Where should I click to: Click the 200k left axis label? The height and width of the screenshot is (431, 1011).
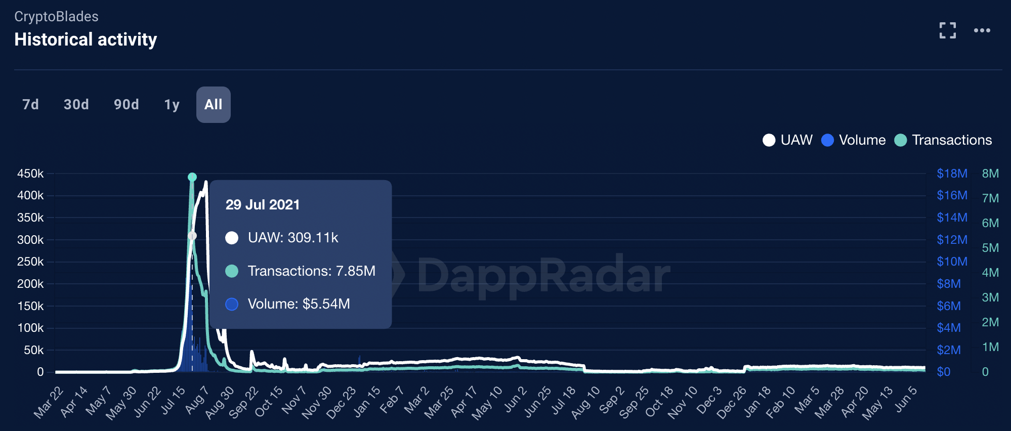click(x=30, y=284)
